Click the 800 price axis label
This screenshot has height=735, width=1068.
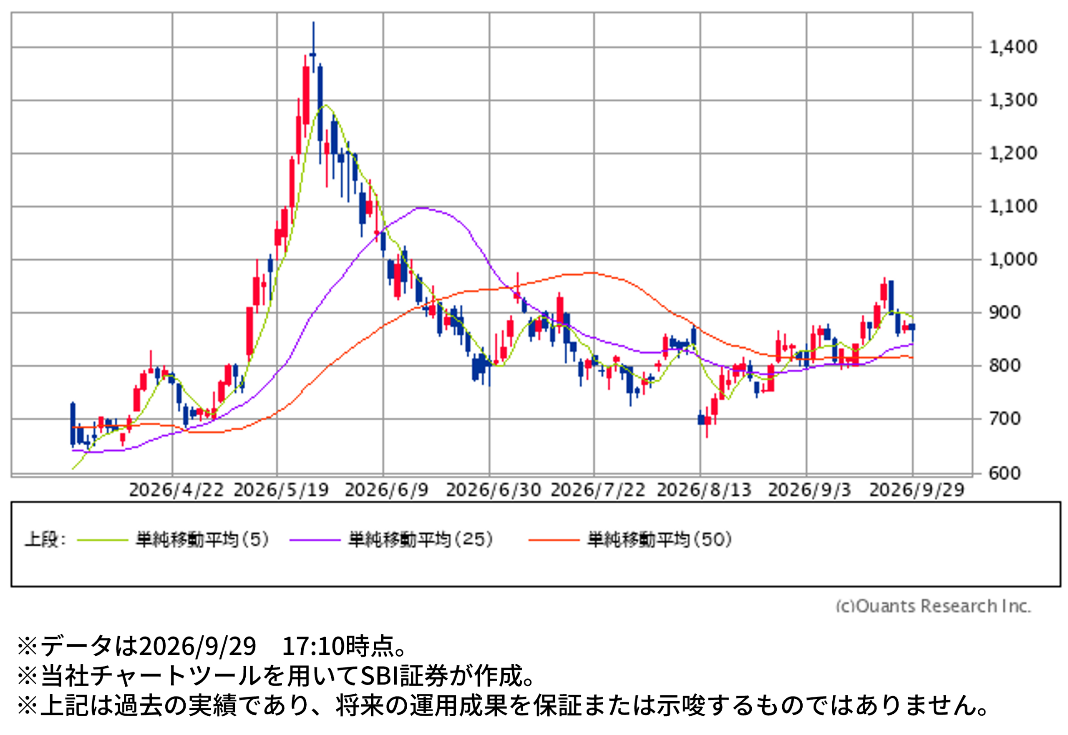click(x=1005, y=366)
